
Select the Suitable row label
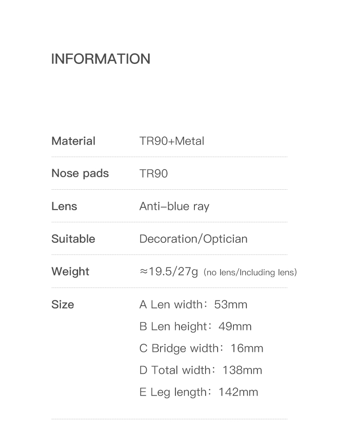[73, 239]
